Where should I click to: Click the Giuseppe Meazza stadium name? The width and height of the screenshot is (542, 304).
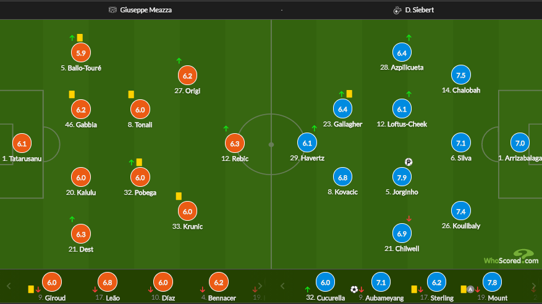click(146, 10)
